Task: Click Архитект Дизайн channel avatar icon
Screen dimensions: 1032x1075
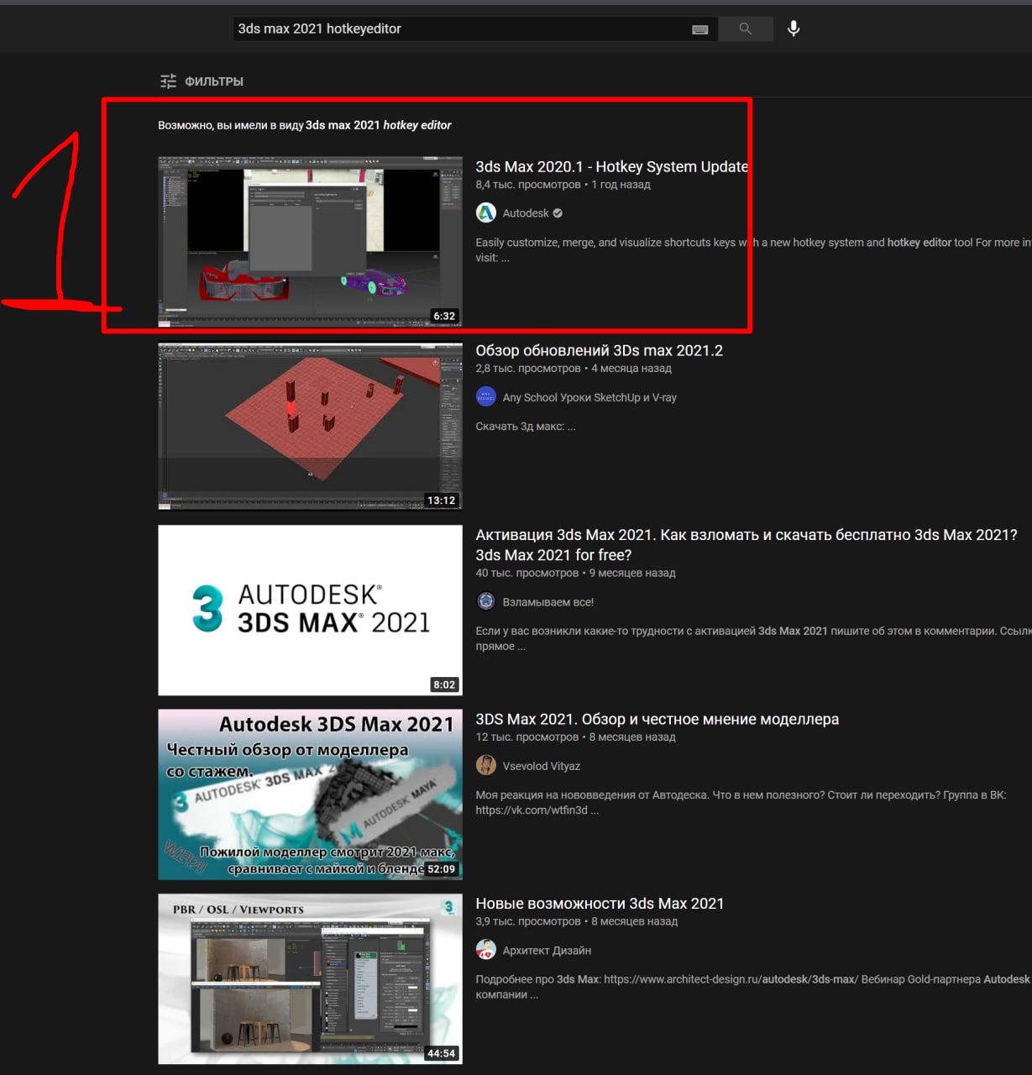Action: [x=486, y=950]
